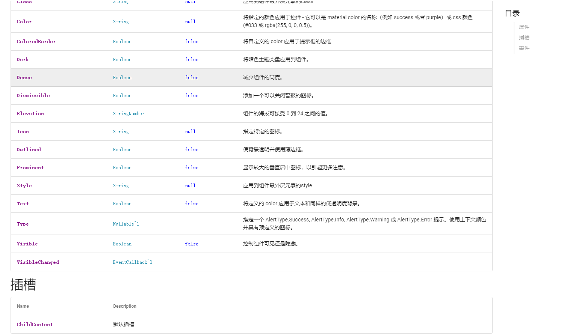Click the 控制组件可见还是隐藏 description

click(271, 244)
